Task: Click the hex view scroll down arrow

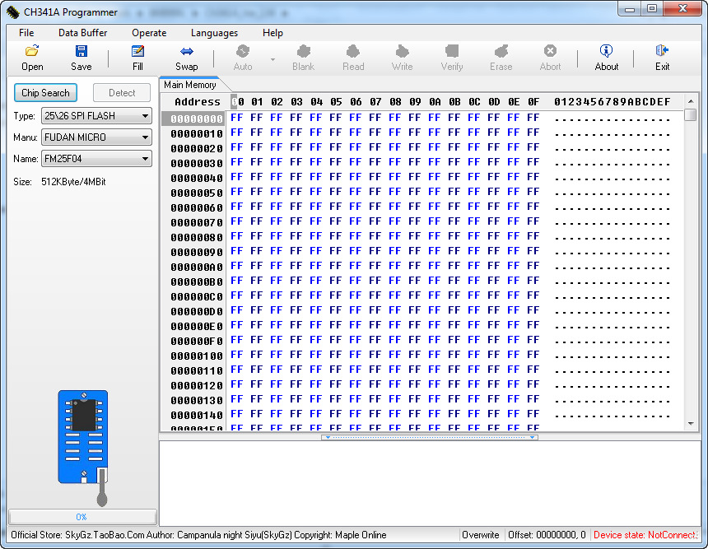Action: (691, 424)
